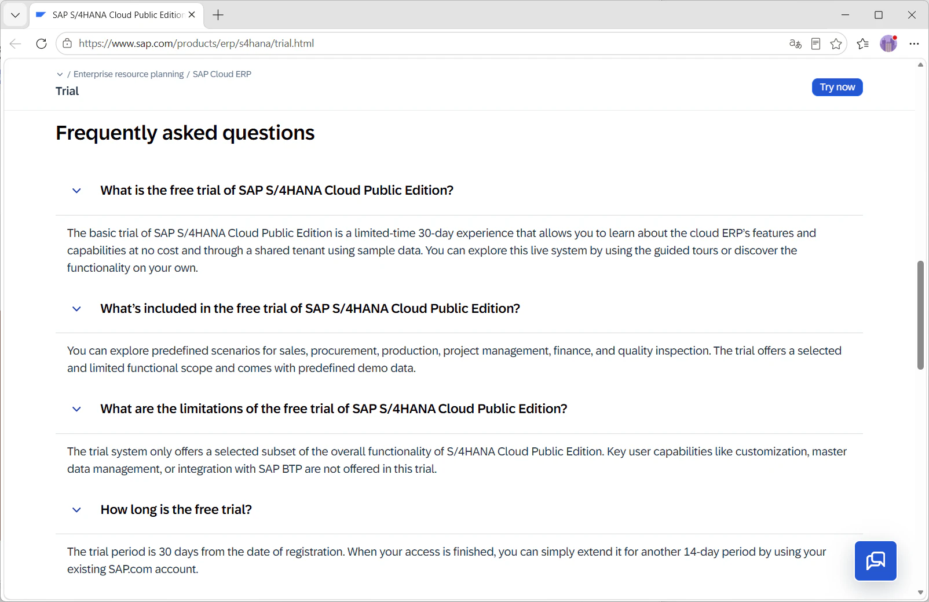
Task: Open the chat support widget
Action: coord(875,561)
